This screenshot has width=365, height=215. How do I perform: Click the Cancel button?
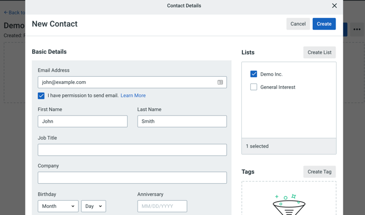click(298, 24)
